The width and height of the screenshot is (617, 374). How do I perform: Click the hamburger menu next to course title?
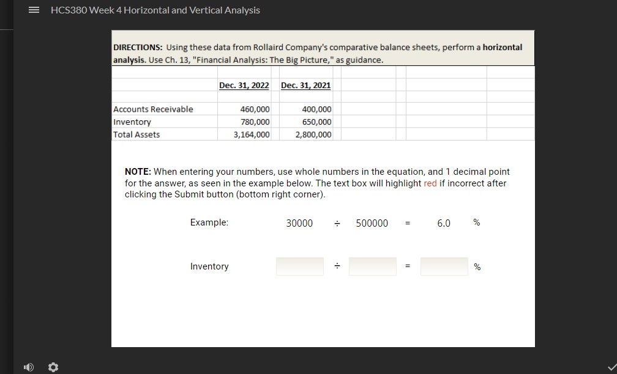coord(34,10)
